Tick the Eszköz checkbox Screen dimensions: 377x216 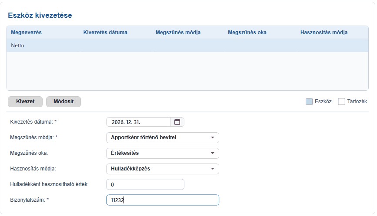pyautogui.click(x=309, y=101)
